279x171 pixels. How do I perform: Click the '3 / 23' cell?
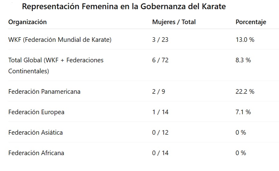(160, 40)
